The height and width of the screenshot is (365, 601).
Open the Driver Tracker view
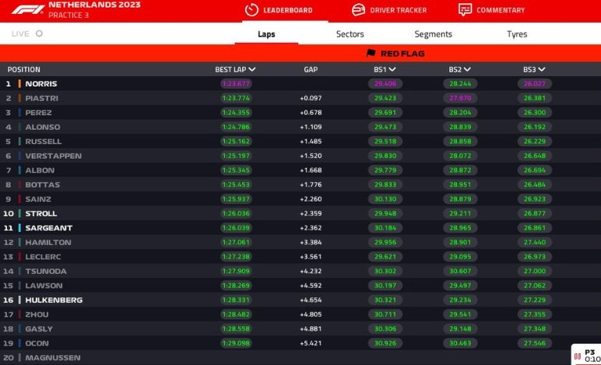[398, 10]
